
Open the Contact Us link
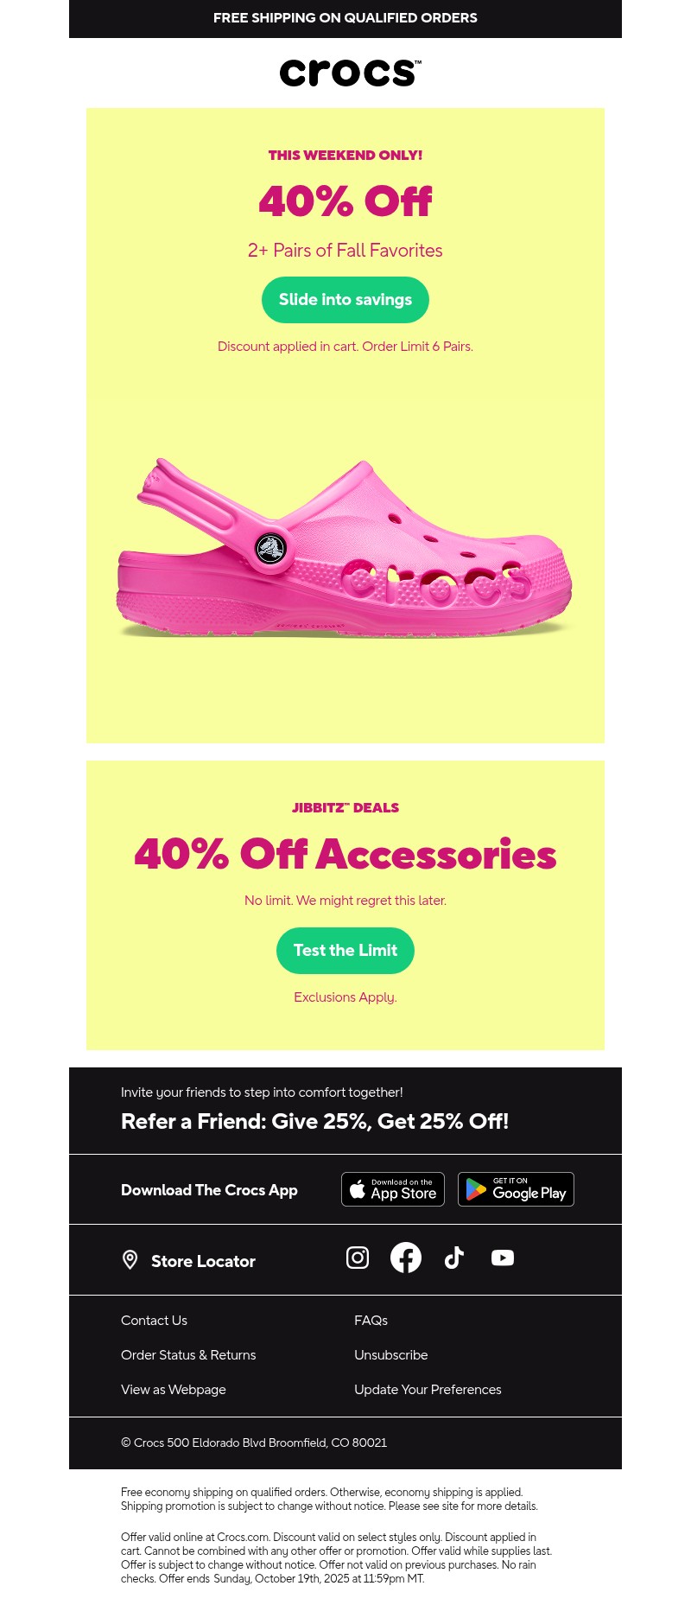[154, 1321]
